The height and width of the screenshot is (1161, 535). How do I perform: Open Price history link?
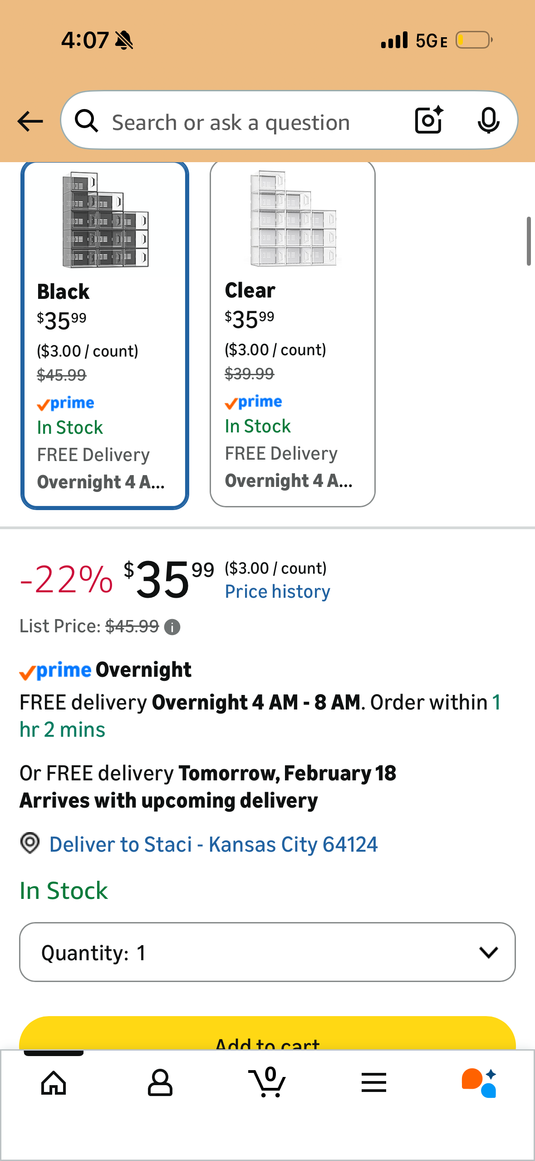[277, 591]
